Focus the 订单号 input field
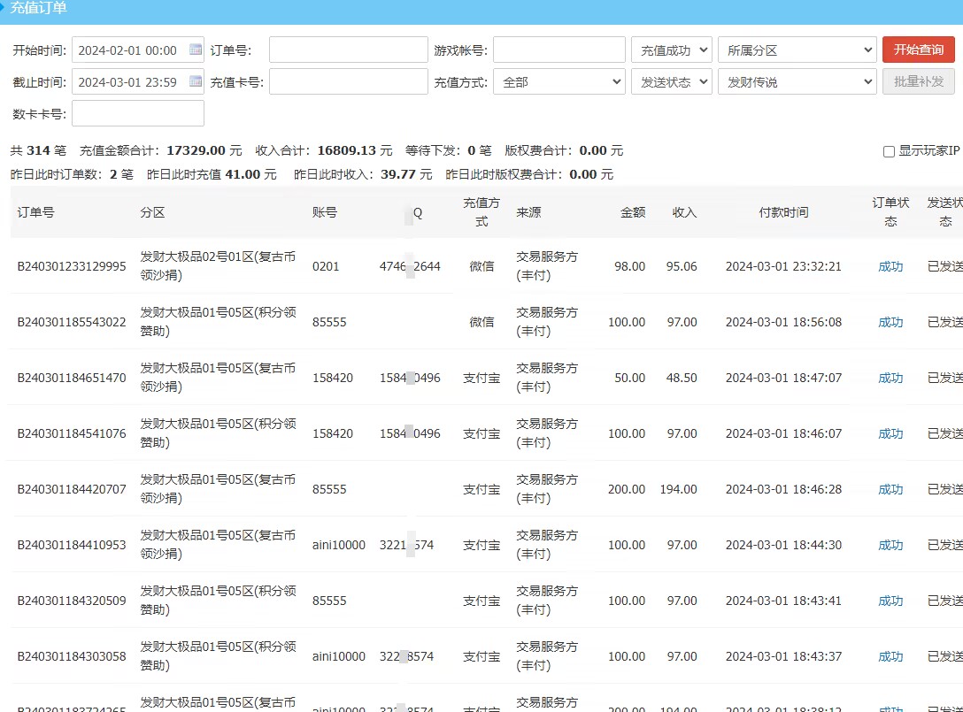This screenshot has width=963, height=712. [x=348, y=50]
